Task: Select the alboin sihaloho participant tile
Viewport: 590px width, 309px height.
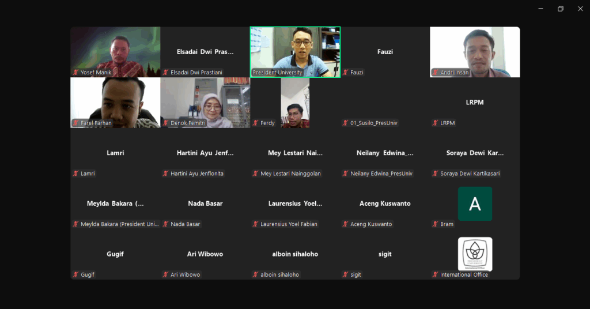Action: coord(295,254)
